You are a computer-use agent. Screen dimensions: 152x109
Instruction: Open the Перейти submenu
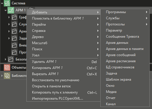tap(64, 25)
